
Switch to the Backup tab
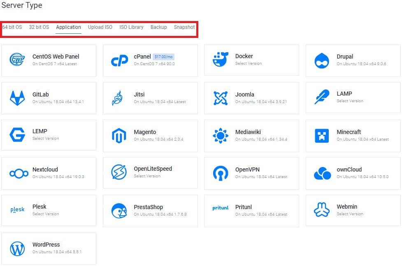point(159,27)
